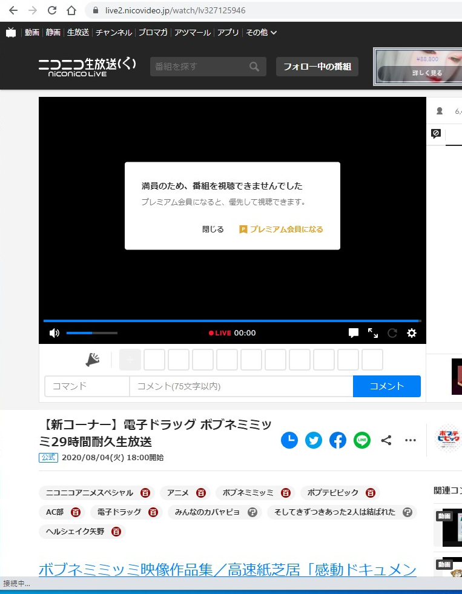
Task: Go back to previous browser page
Action: (13, 10)
